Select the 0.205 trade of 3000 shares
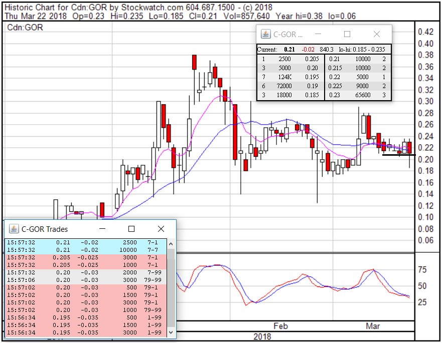 pos(86,257)
